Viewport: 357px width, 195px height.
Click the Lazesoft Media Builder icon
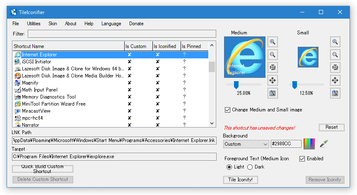pos(17,76)
